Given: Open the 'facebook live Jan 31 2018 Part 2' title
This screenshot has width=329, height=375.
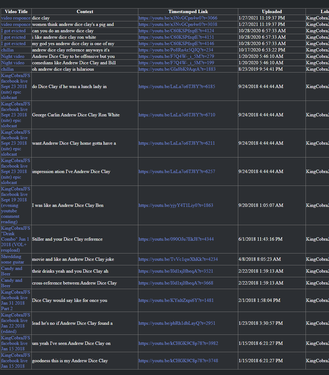Looking at the screenshot, I should click(16, 300).
